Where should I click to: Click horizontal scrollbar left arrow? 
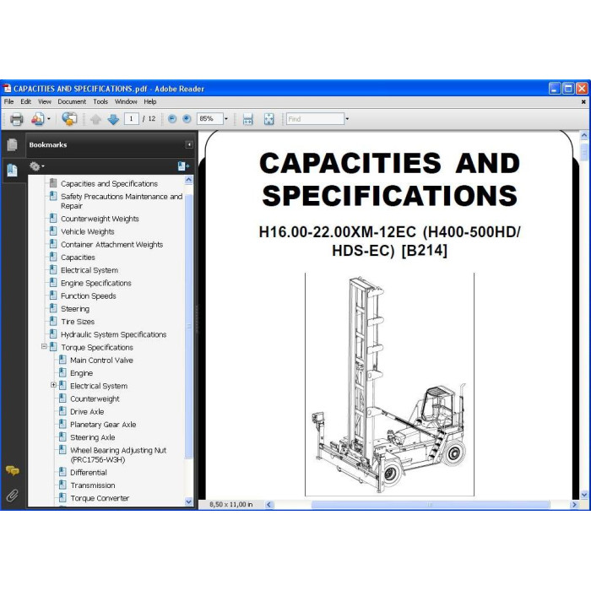point(268,504)
